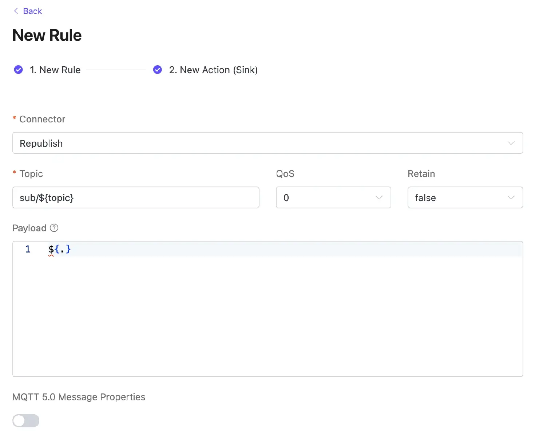Click the Retain dropdown chevron arrow
The height and width of the screenshot is (439, 559).
pos(511,197)
